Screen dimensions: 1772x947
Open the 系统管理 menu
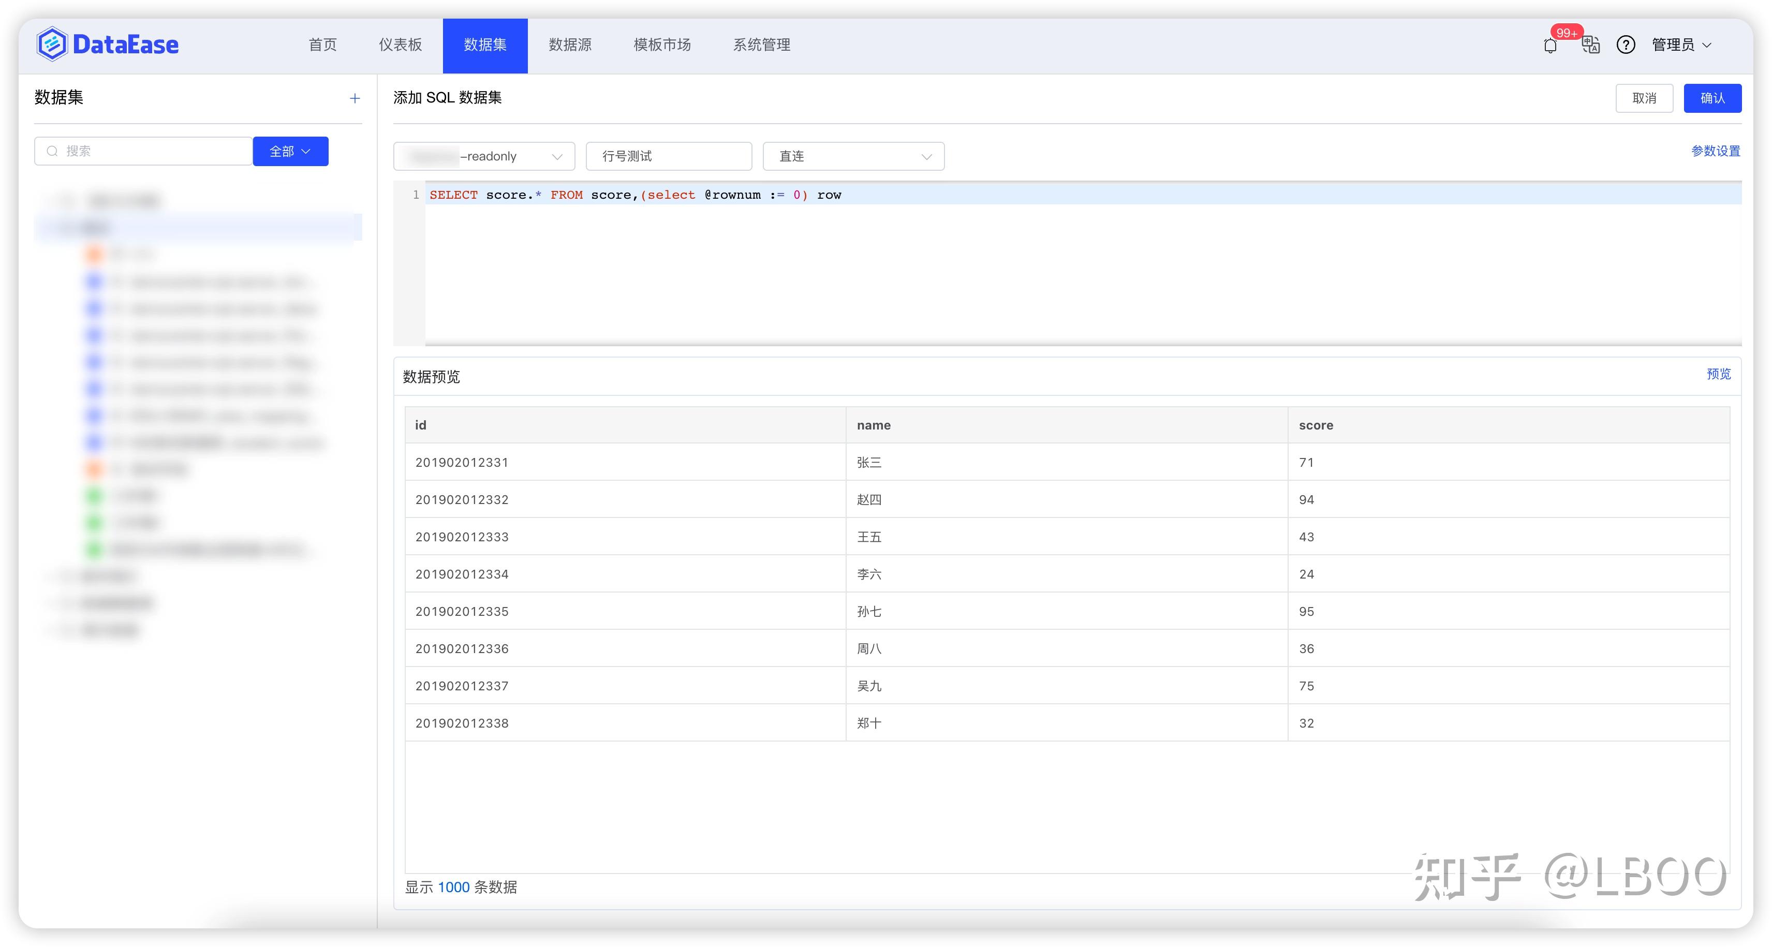761,46
